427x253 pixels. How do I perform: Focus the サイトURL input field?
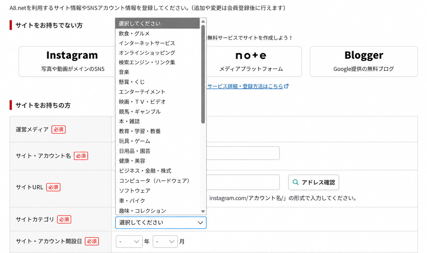pos(243,182)
